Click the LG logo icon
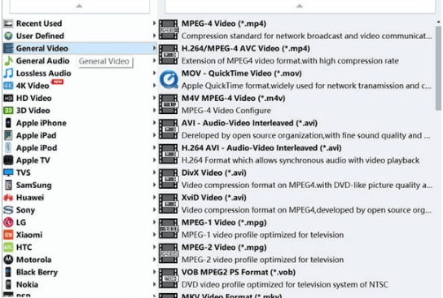This screenshot has width=443, height=298. point(8,222)
